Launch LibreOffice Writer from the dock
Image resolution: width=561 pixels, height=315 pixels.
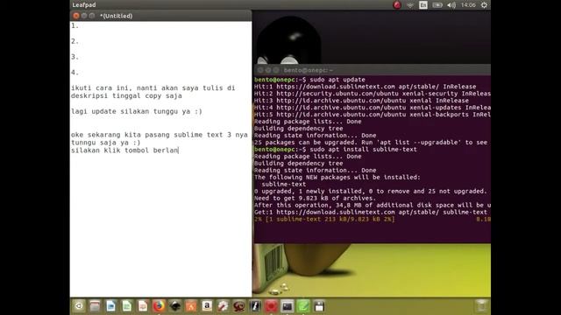111,306
